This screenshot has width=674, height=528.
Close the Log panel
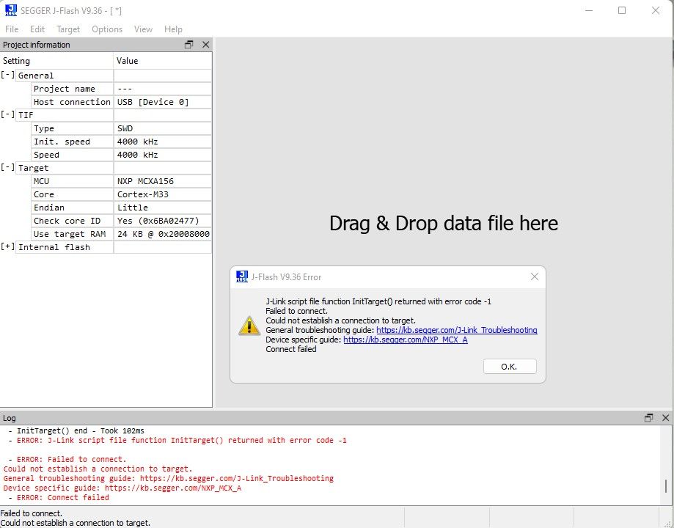coord(666,417)
